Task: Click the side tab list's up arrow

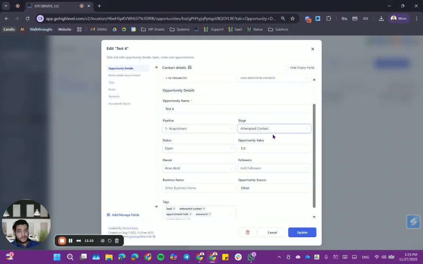Action: coord(156,67)
